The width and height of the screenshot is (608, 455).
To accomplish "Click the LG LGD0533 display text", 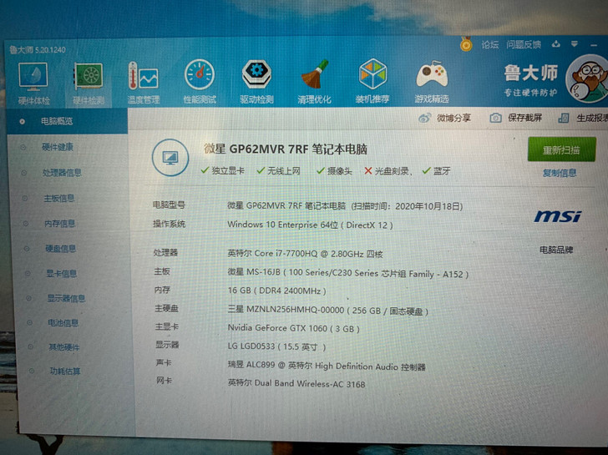I will 277,346.
